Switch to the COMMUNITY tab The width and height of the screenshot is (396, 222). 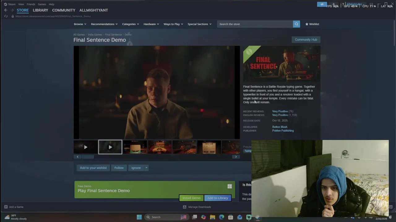64,10
